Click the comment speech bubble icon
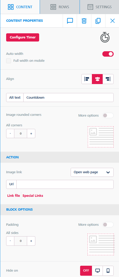Viewport: 119px width, 277px height. pyautogui.click(x=70, y=21)
